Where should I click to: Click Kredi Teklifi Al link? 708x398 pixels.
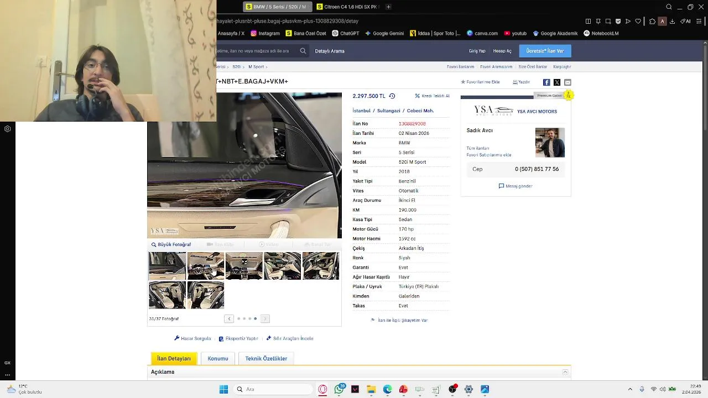pos(433,96)
